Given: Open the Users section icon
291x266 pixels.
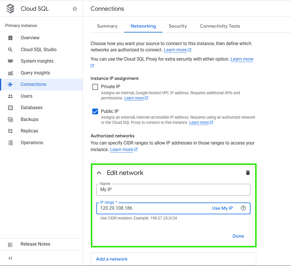Looking at the screenshot, I should (x=10, y=96).
